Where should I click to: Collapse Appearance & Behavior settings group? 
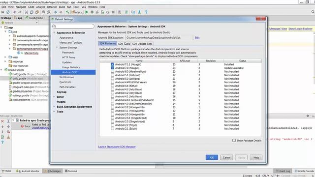(x=54, y=33)
